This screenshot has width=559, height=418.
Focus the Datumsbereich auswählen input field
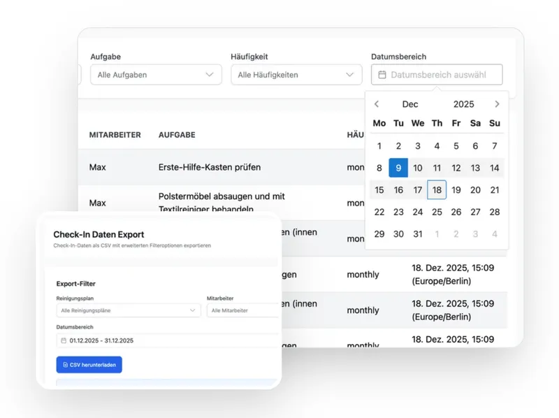437,75
